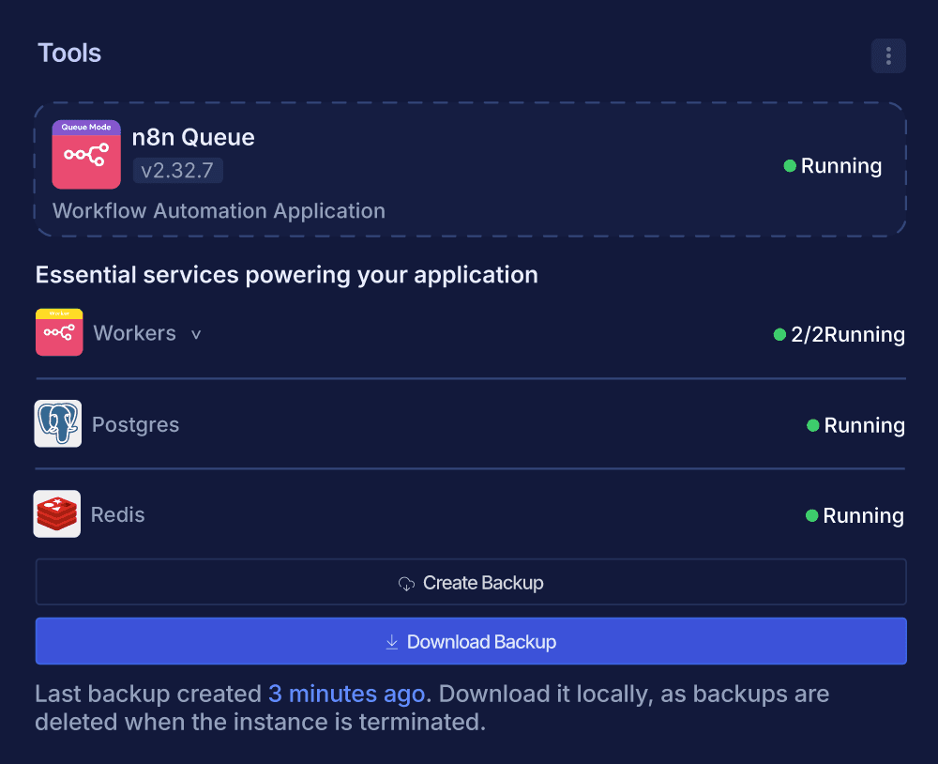Click the n8n Queue Mode app icon
Screen dimensions: 938x764
click(86, 155)
